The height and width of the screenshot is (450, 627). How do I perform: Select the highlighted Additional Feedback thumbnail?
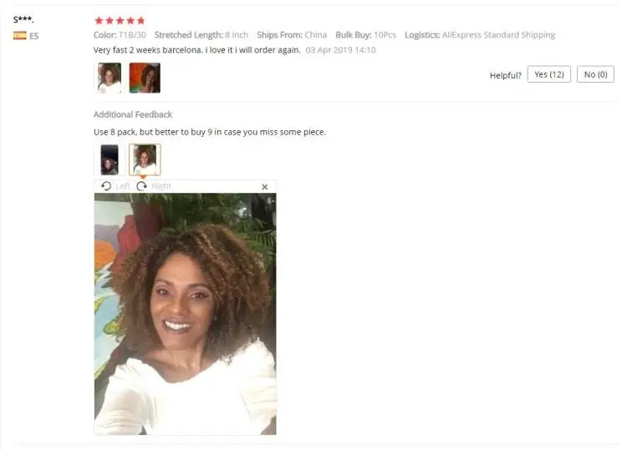pos(145,159)
